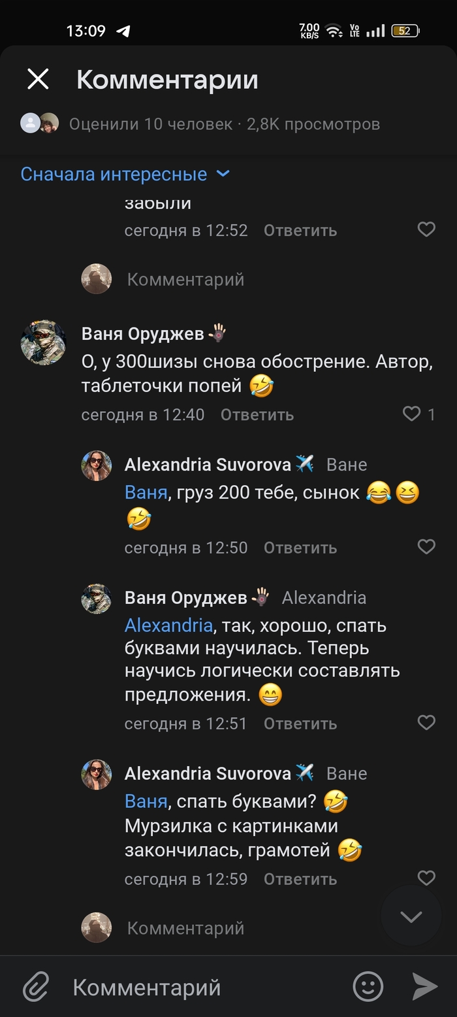Open Ваня Оруджев's camouflage avatar on top comment
Viewport: 457px width, 1017px height.
pos(43,342)
